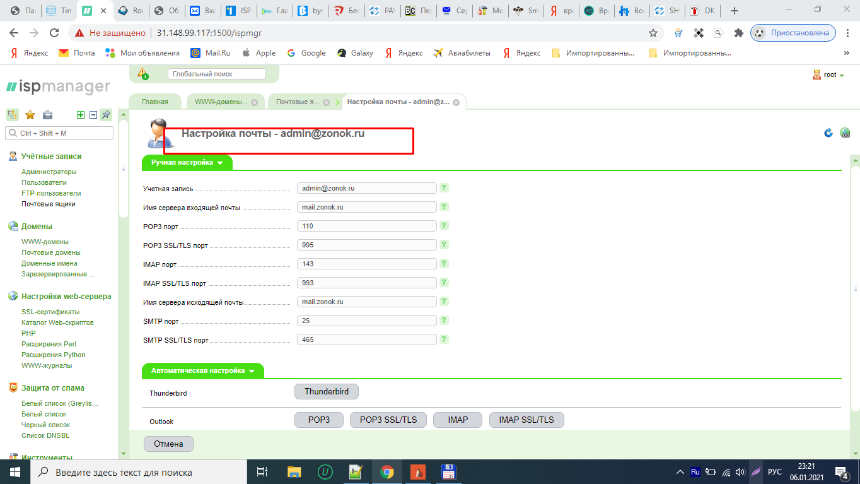Show the hint for POP3 SSL/TLS порт

444,245
